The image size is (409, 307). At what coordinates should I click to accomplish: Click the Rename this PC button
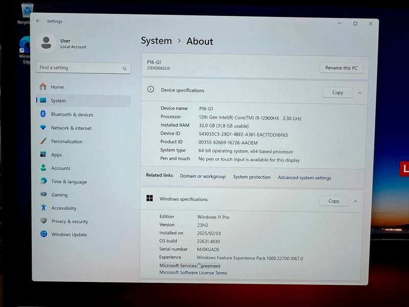[341, 68]
